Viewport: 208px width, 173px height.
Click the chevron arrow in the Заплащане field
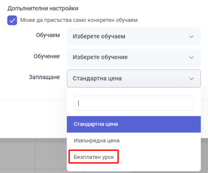191,79
